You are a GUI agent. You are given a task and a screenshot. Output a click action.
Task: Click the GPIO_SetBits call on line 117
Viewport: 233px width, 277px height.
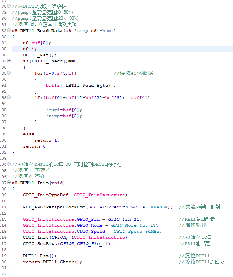pyautogui.click(x=68, y=244)
